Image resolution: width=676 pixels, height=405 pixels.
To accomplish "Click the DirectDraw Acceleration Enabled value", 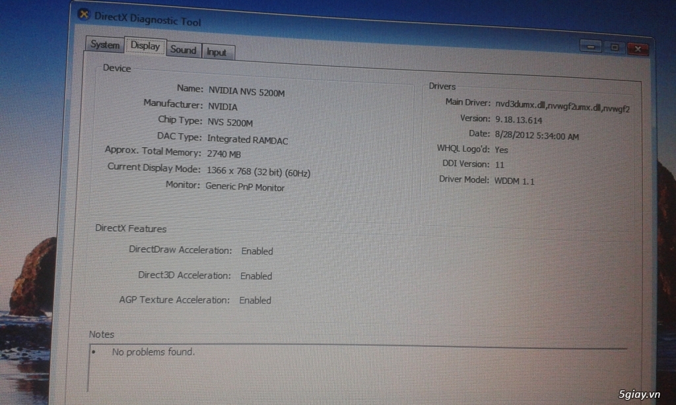I will 257,251.
